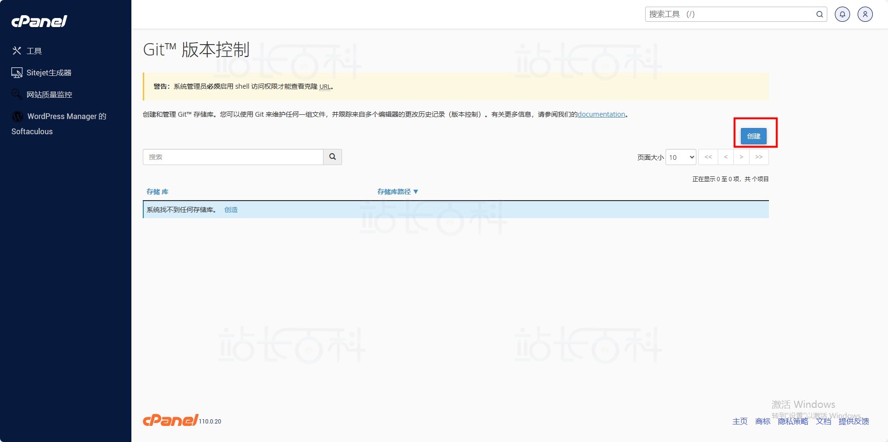Click the cPanel logo in the sidebar
The image size is (888, 442).
[39, 21]
